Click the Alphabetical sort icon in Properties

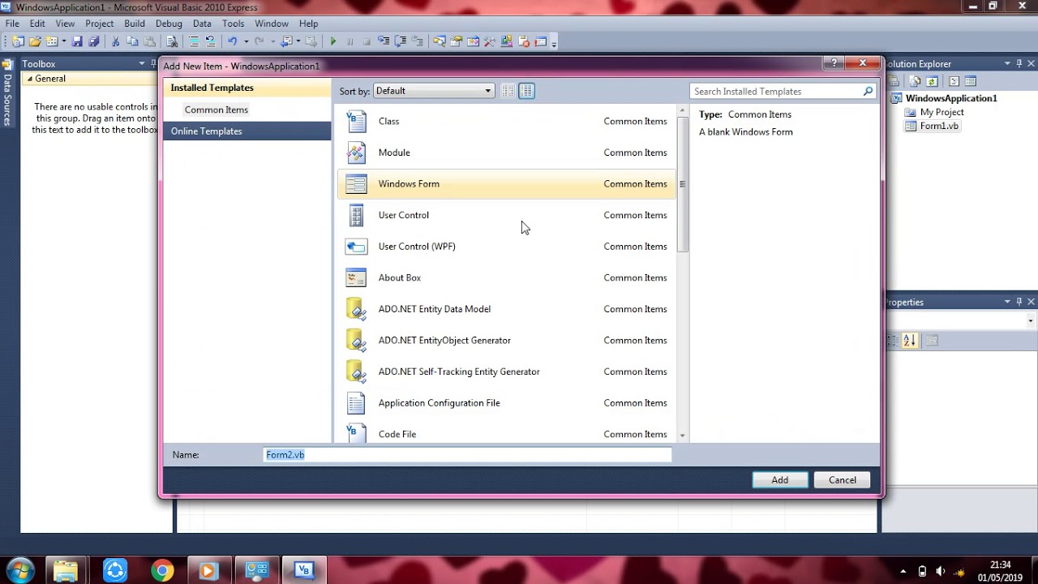click(910, 341)
